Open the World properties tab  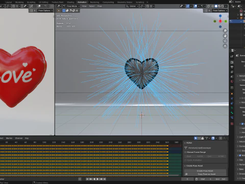point(232,81)
